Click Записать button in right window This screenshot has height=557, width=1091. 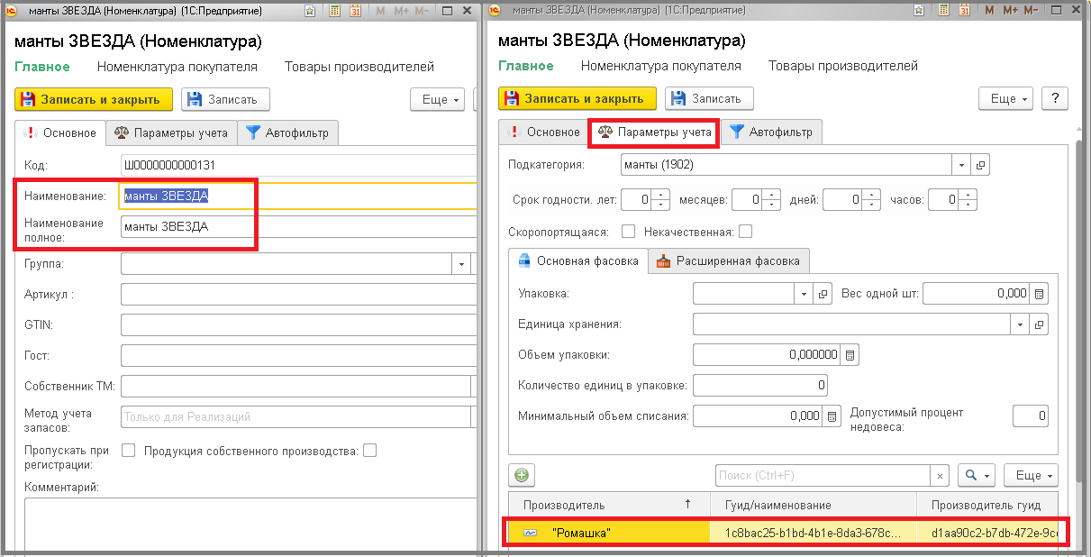(709, 99)
